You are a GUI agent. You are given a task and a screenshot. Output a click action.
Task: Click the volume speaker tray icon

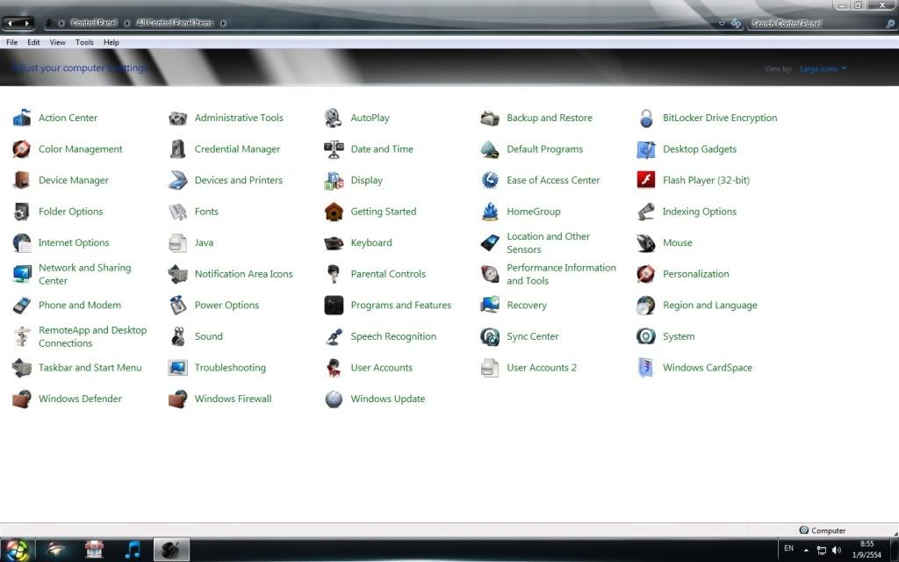coord(837,550)
